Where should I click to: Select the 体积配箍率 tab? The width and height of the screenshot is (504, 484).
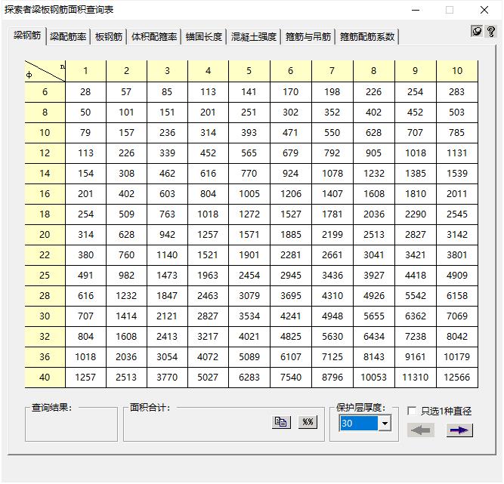(154, 37)
